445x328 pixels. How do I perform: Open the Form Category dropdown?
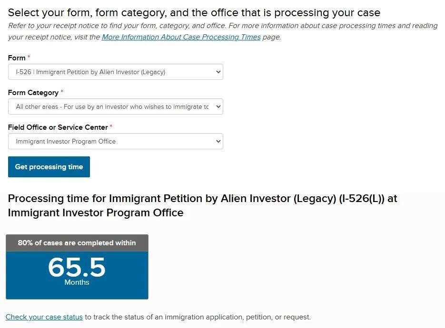[x=109, y=107]
